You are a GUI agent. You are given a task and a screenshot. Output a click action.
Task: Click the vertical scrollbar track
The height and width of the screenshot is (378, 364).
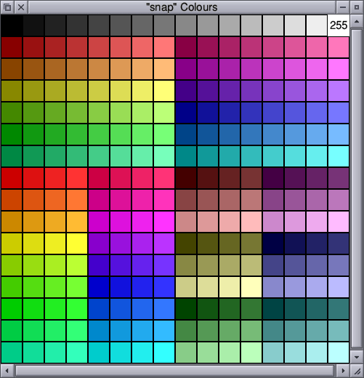(x=357, y=189)
